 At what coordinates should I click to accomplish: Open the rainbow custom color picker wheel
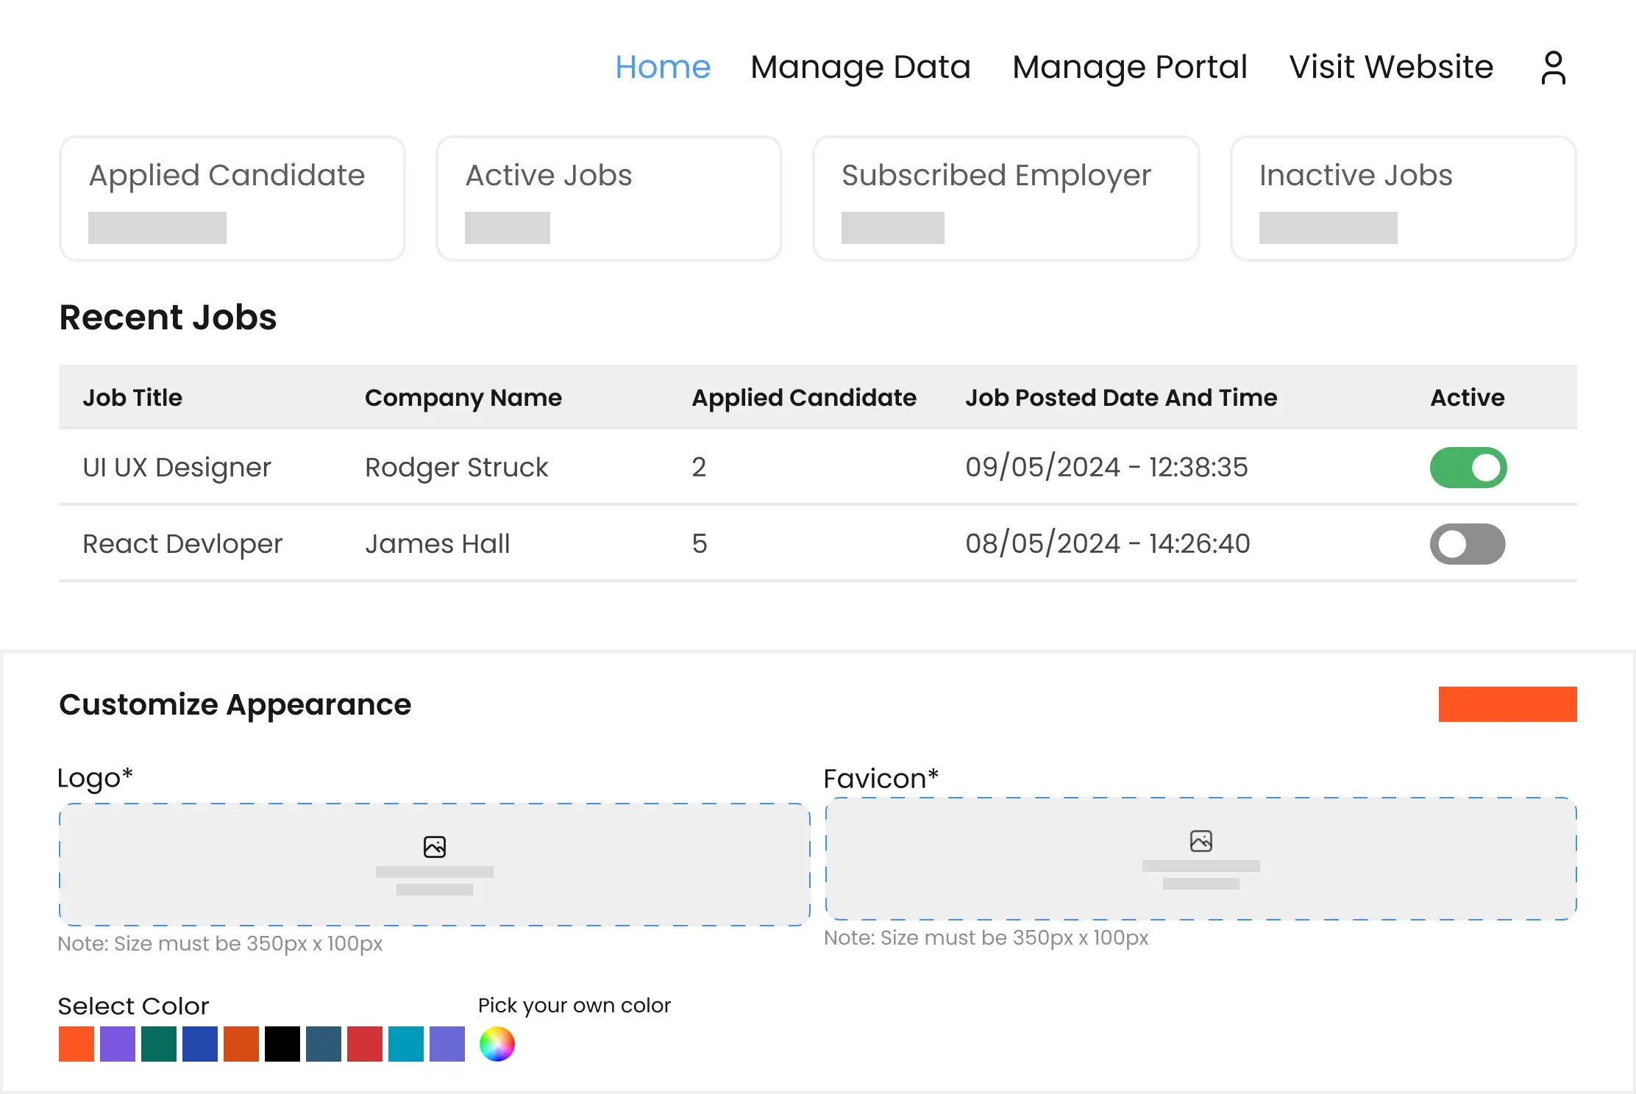(497, 1044)
